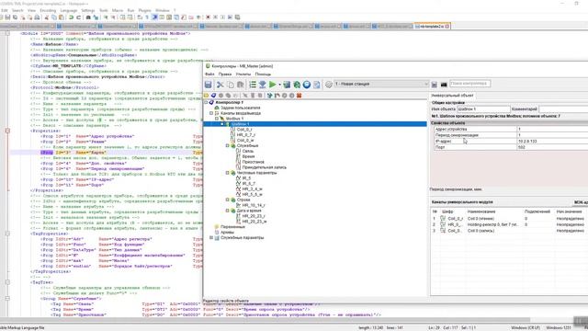
Task: Select the Задачи пользователя tree item
Action: tap(241, 108)
